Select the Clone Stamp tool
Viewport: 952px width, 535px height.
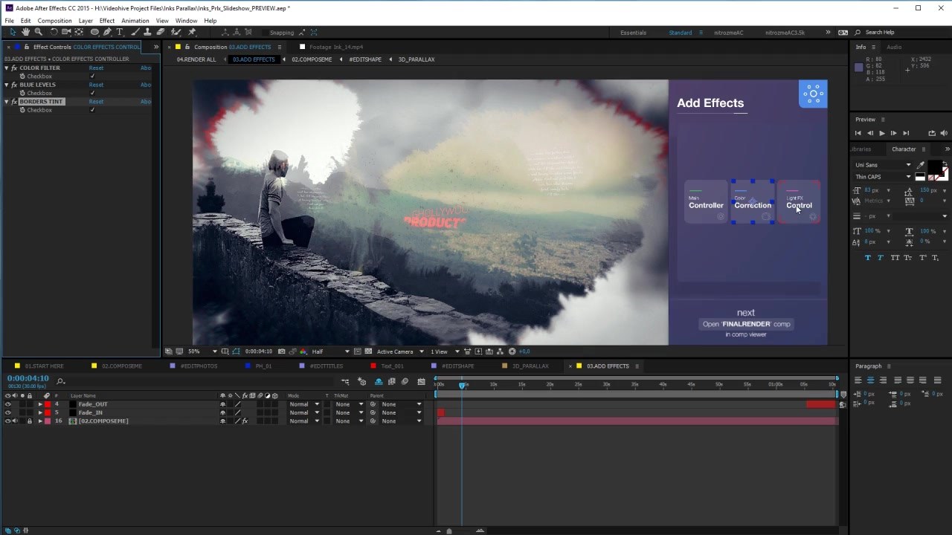[x=147, y=32]
